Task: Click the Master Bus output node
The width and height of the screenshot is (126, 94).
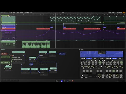Action: click(62, 54)
